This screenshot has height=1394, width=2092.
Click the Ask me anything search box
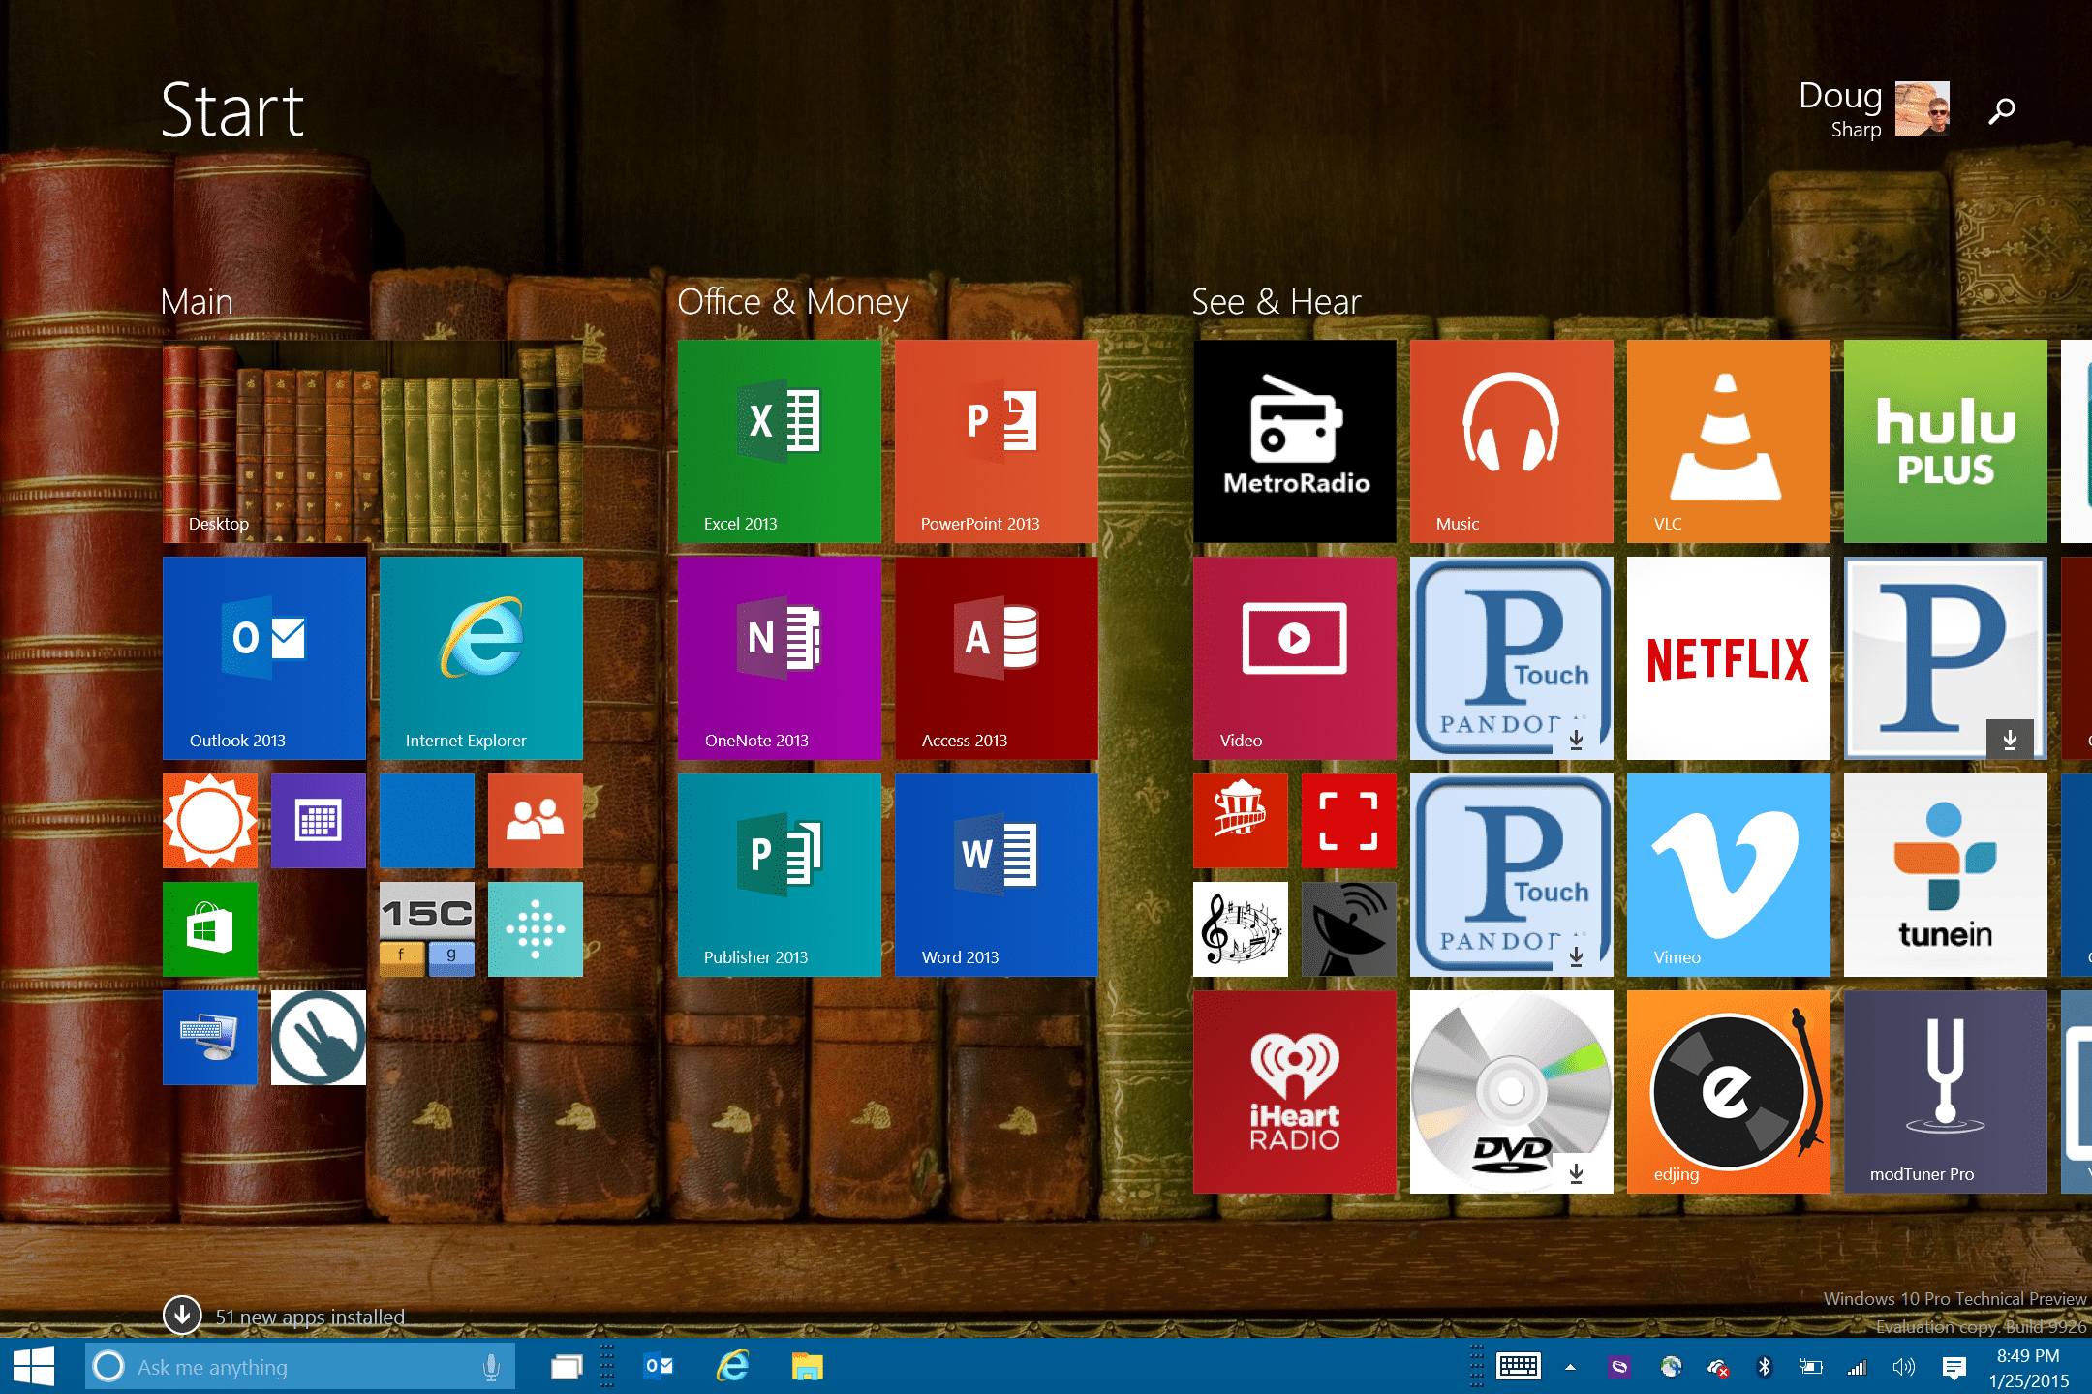coord(300,1366)
